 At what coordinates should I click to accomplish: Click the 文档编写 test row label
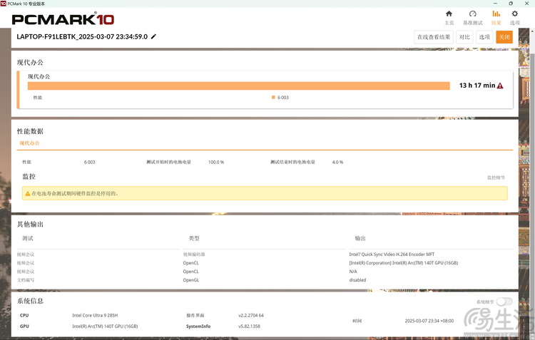(26, 280)
